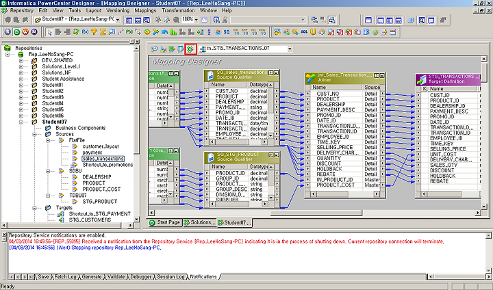Select SELLING_PRICE in STG_TRANSACTIONS target
The width and height of the screenshot is (493, 290).
click(x=448, y=149)
